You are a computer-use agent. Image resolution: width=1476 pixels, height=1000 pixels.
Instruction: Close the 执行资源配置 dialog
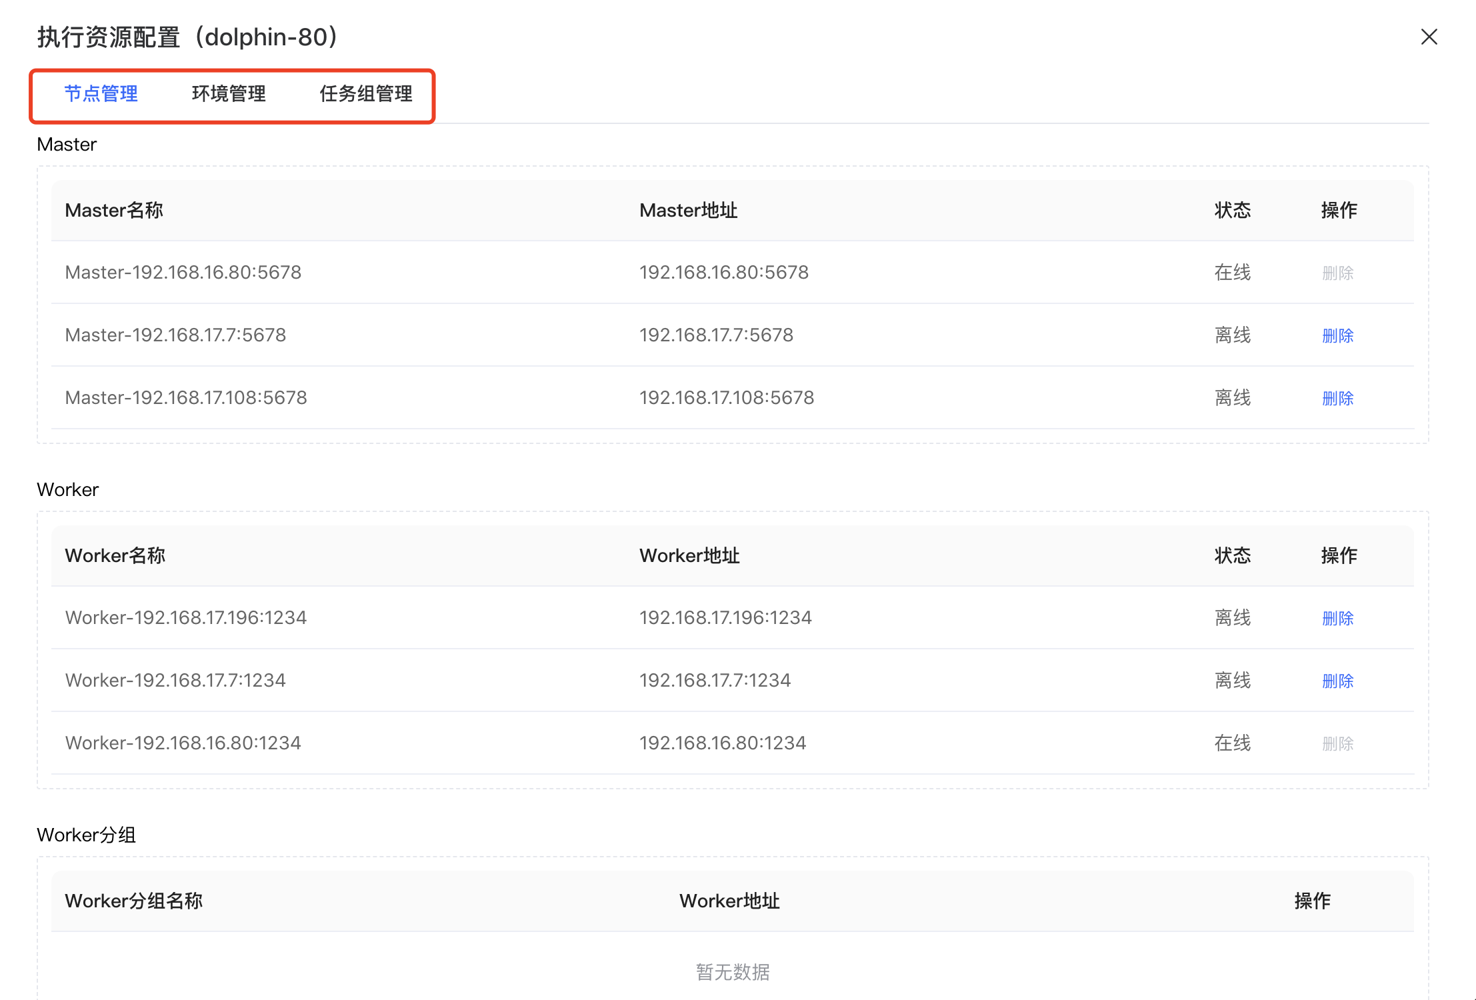click(1429, 37)
